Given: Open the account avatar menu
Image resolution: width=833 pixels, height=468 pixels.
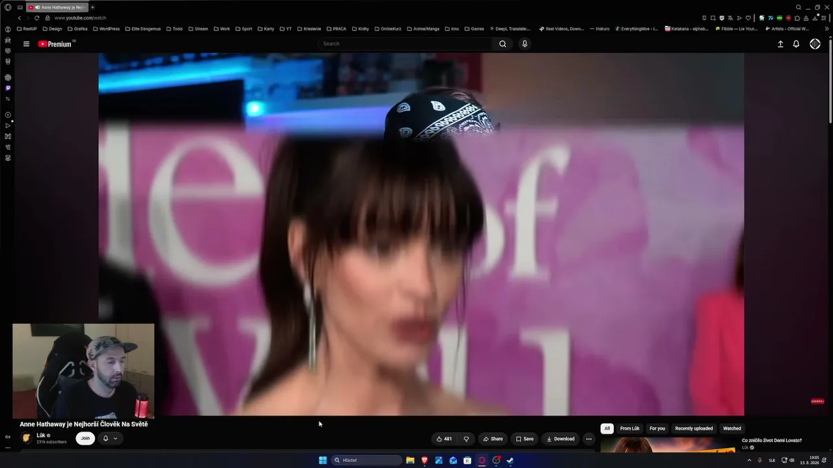Looking at the screenshot, I should pyautogui.click(x=815, y=44).
